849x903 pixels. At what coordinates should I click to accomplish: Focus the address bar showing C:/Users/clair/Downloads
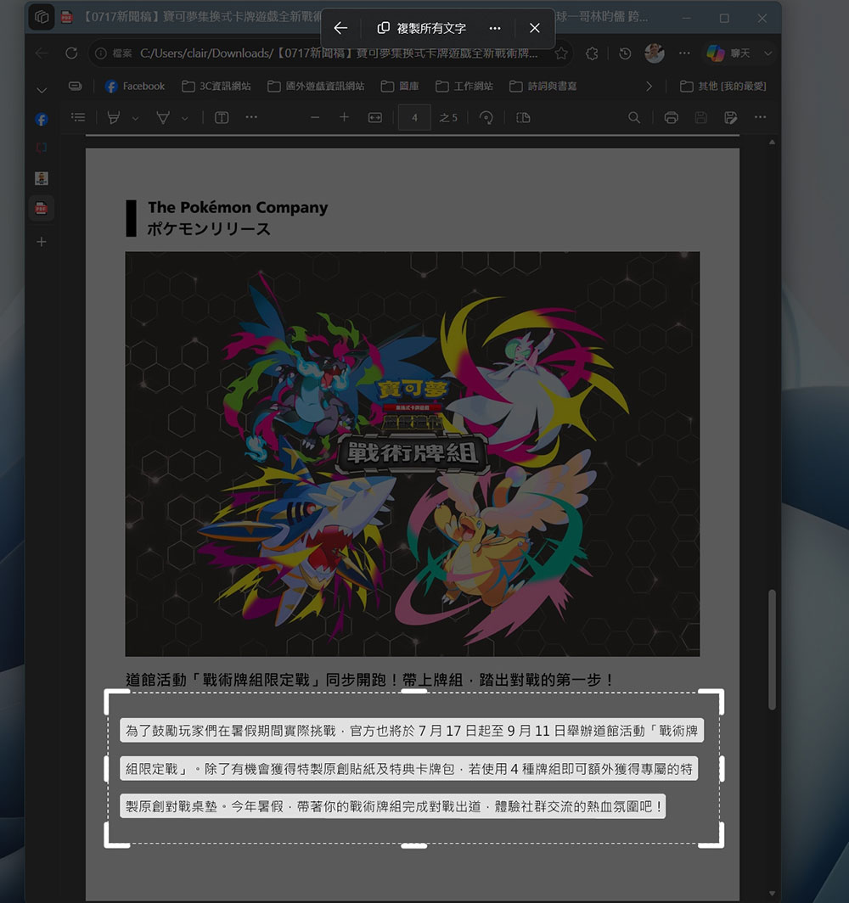[339, 53]
